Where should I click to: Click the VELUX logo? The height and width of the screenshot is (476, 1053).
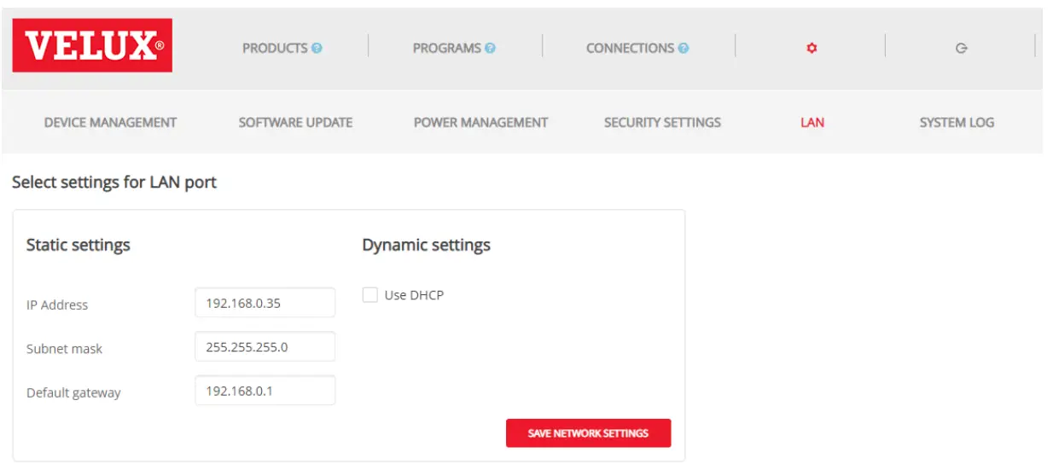(92, 45)
